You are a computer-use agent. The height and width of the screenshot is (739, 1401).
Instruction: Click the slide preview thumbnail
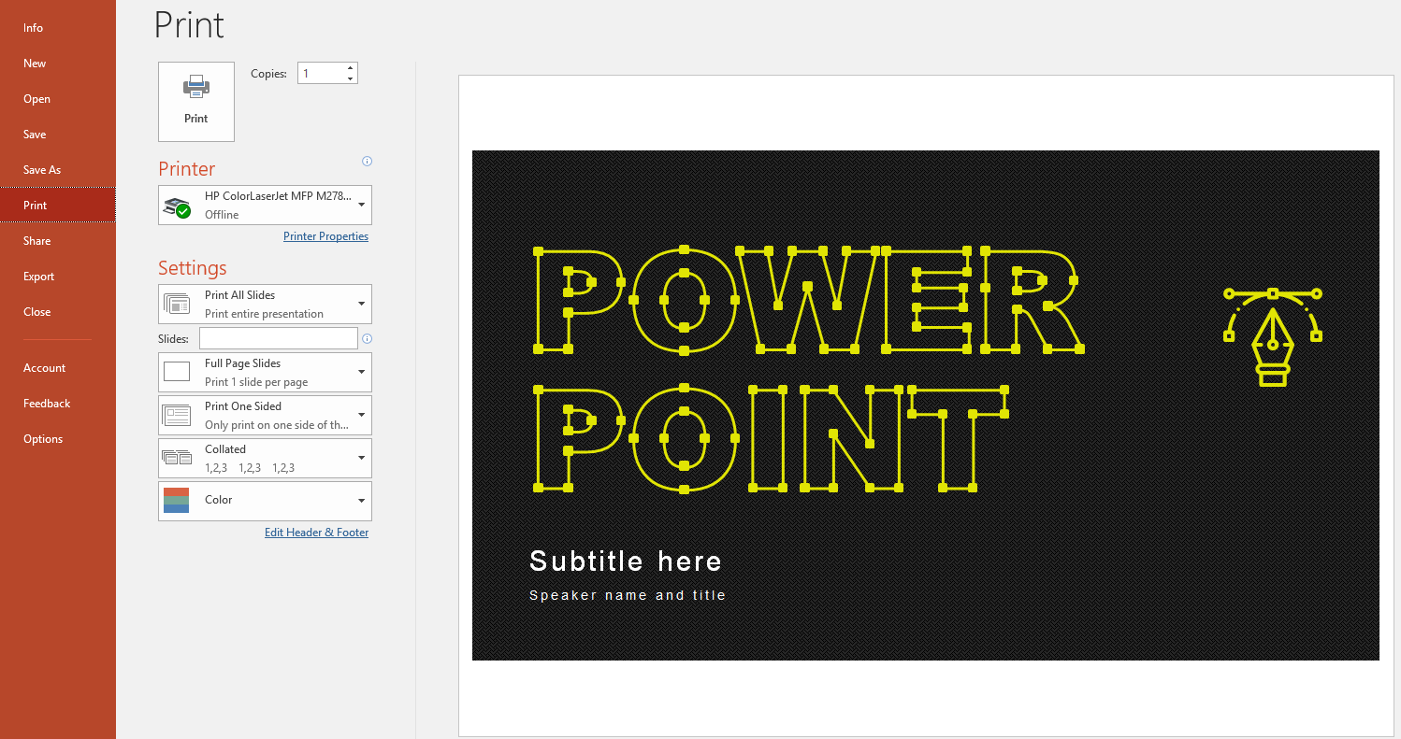926,405
